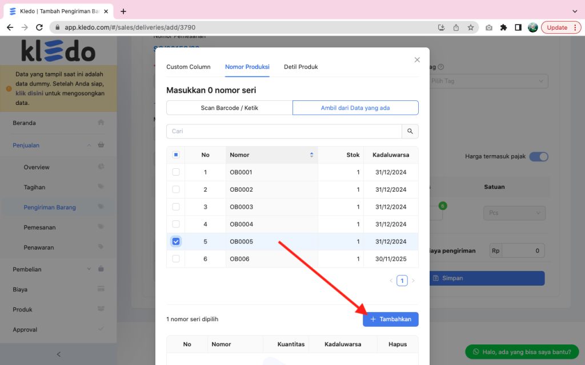This screenshot has width=585, height=365.
Task: Close the Kledo browser tab
Action: click(106, 11)
